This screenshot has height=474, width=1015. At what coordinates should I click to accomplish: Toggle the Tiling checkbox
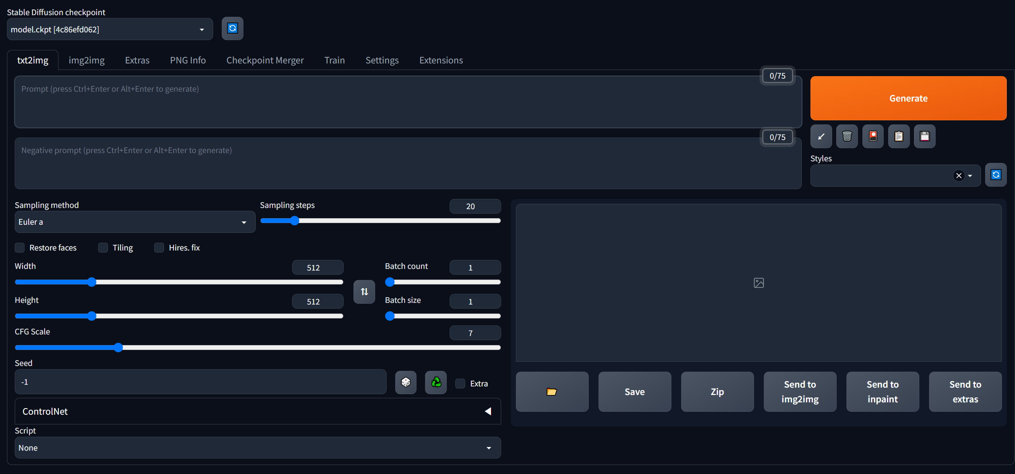coord(103,248)
